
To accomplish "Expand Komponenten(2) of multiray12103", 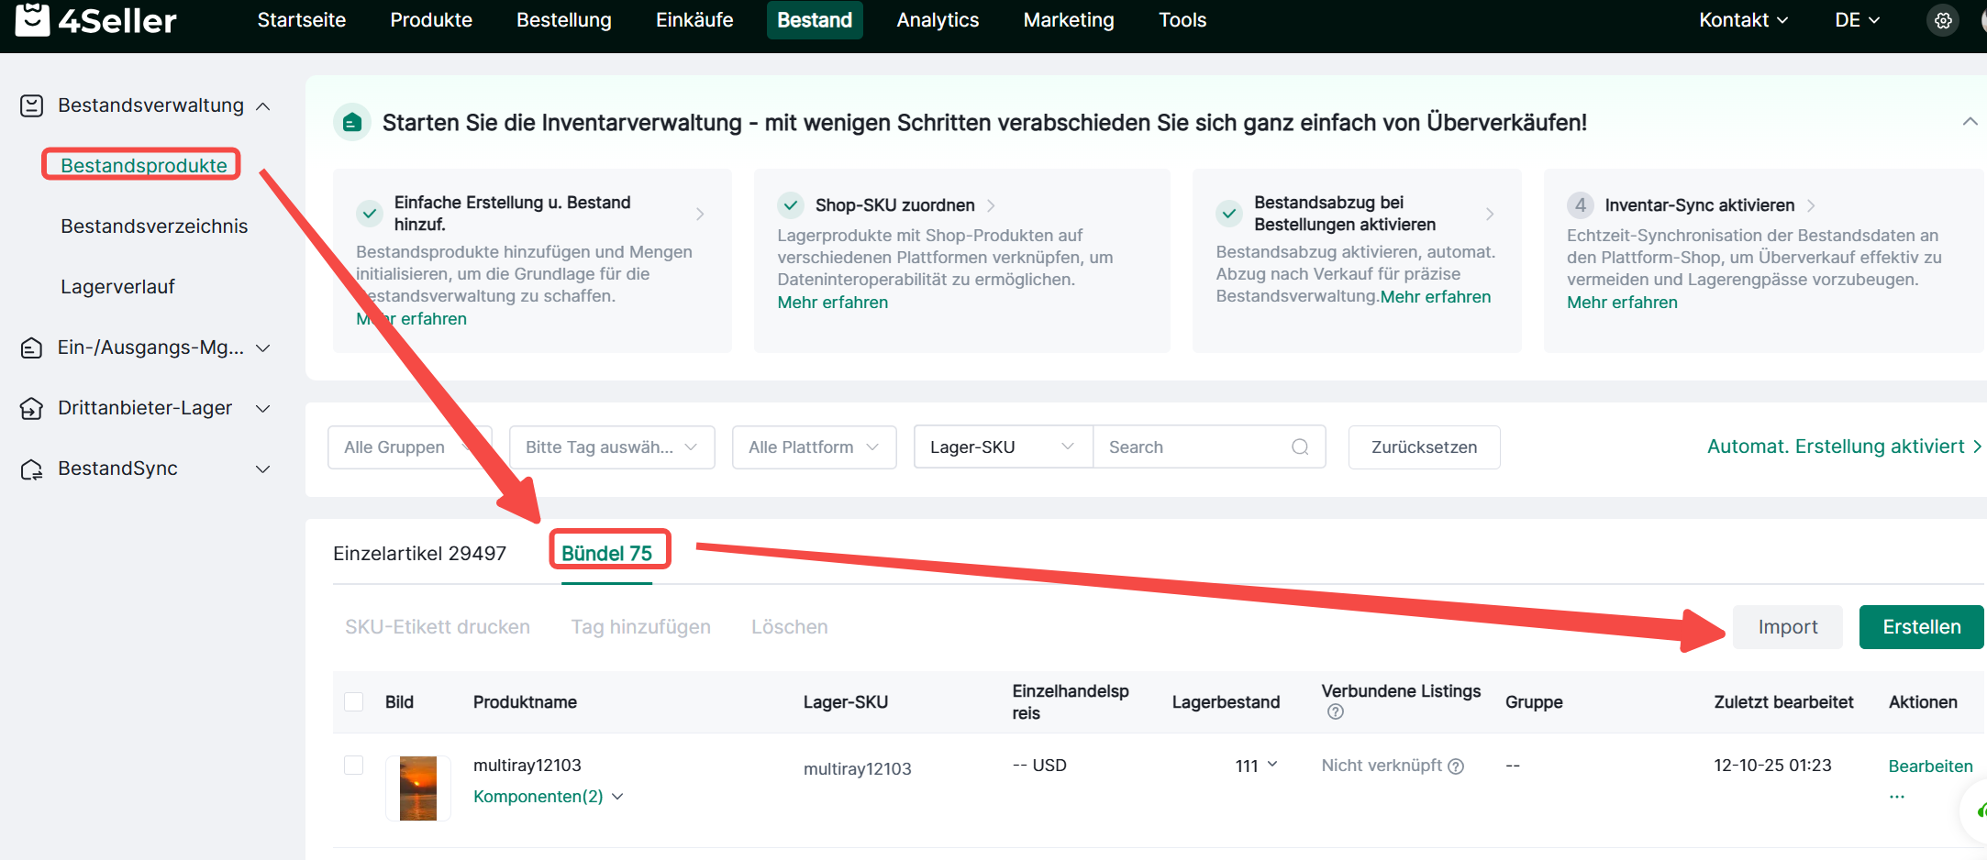I will click(x=548, y=797).
